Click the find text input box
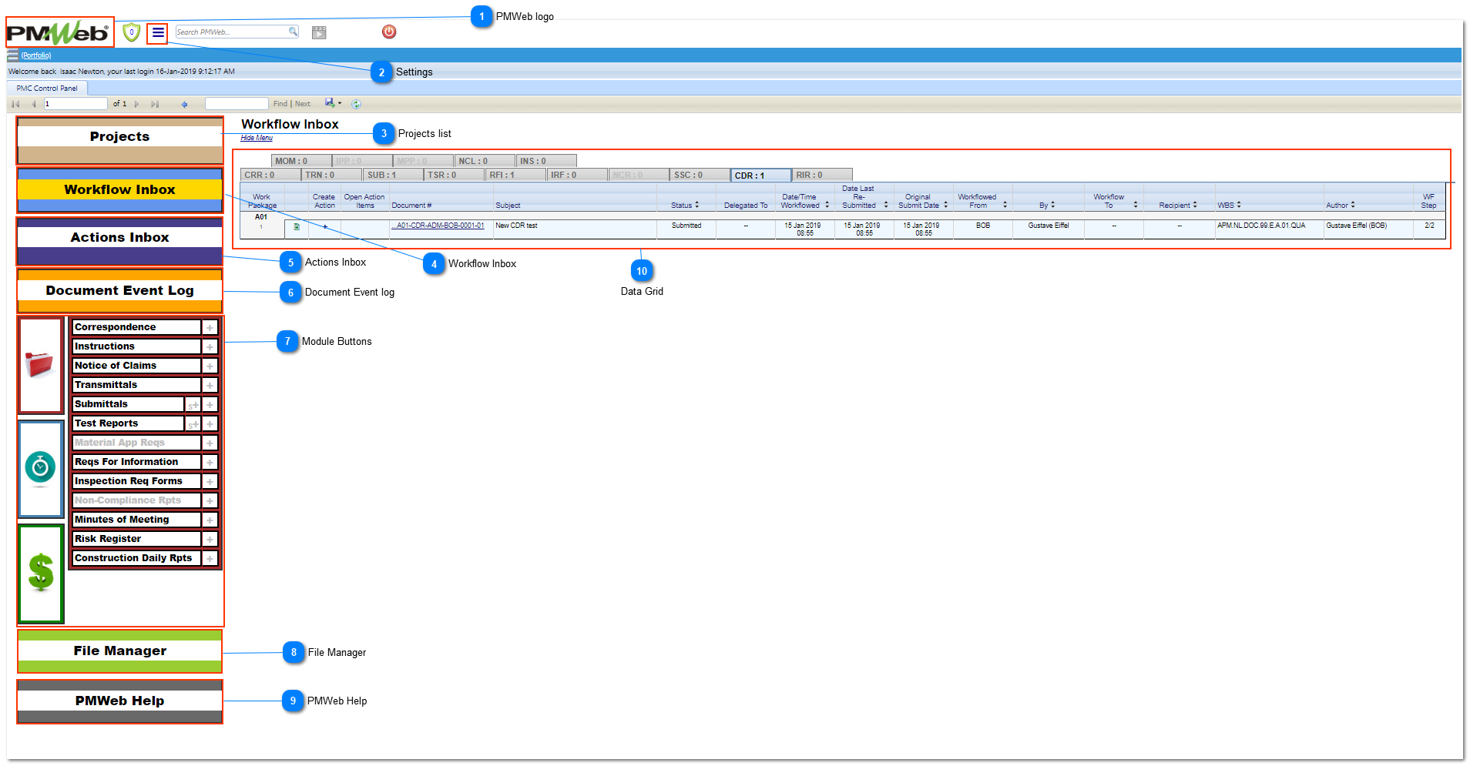Viewport: 1470px width, 766px height. pos(237,104)
